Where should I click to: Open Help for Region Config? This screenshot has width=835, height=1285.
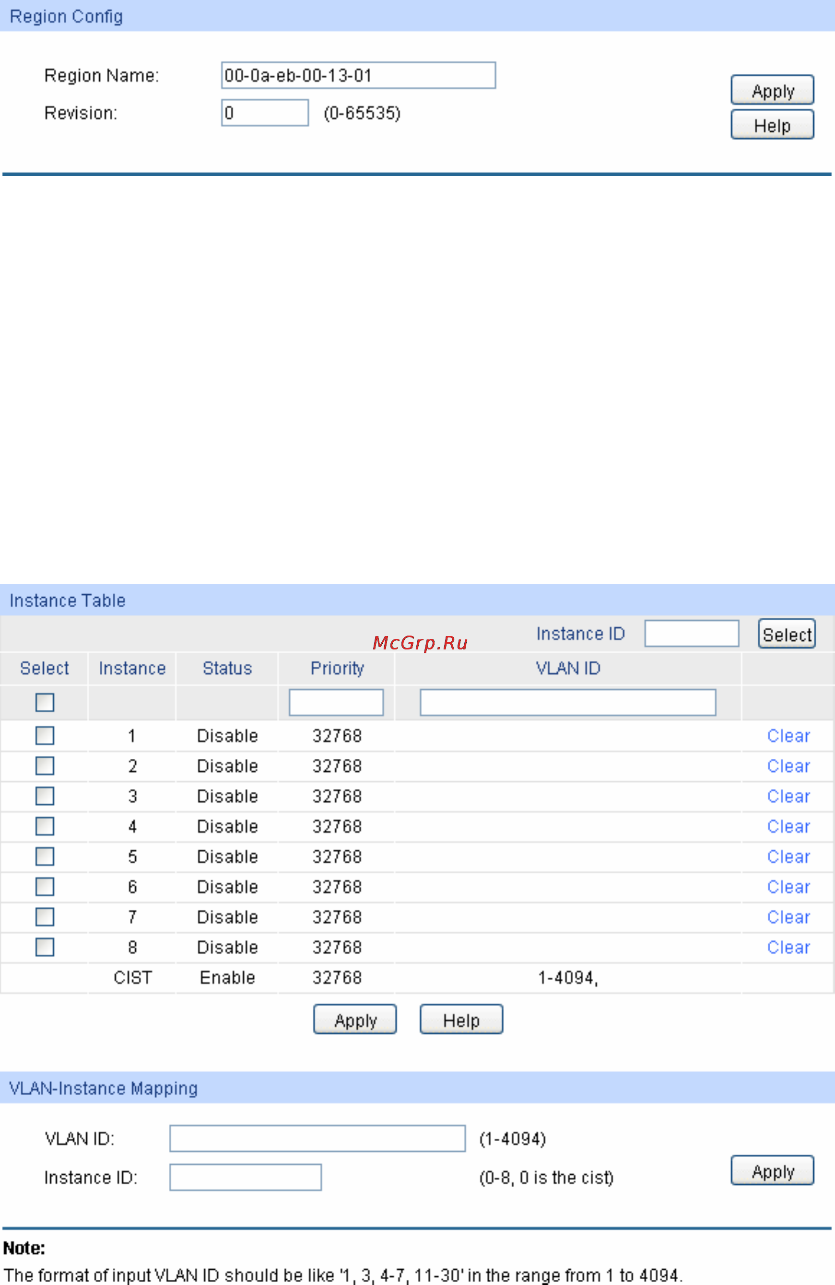(772, 125)
